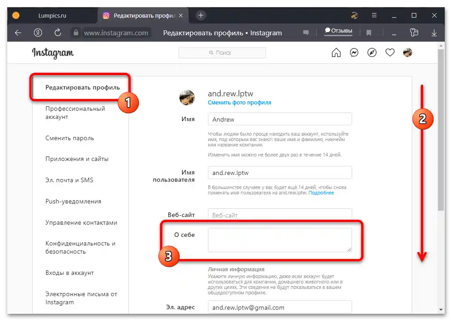The image size is (452, 321).
Task: Click the page scrollbar thumb
Action: 441,130
